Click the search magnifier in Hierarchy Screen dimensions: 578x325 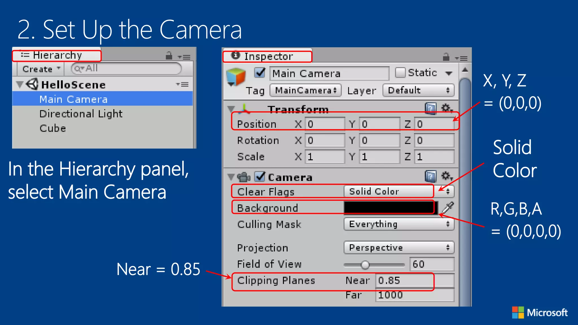pos(79,69)
